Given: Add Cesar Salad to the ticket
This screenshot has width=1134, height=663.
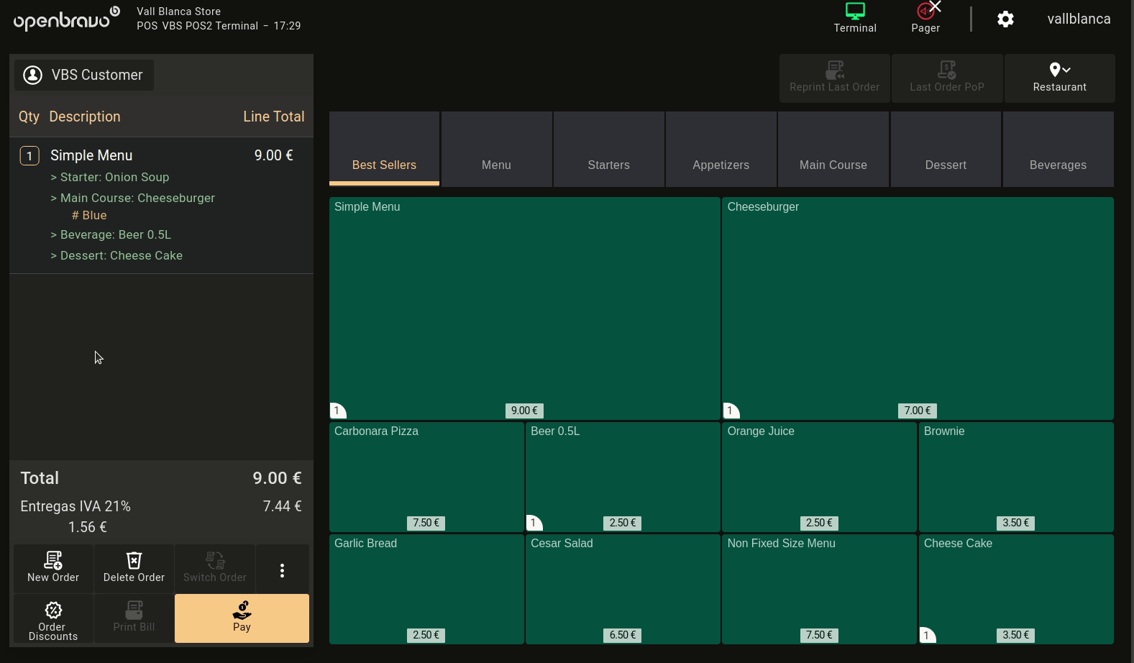Looking at the screenshot, I should (x=622, y=588).
